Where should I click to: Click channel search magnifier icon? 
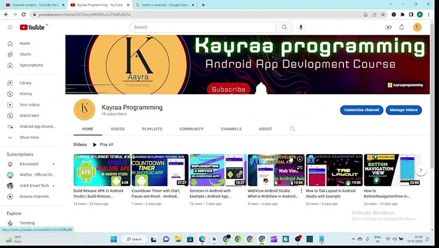(292, 129)
